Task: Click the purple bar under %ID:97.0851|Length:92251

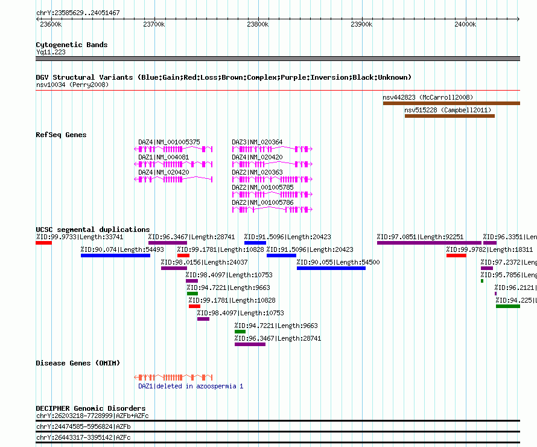Action: point(429,243)
